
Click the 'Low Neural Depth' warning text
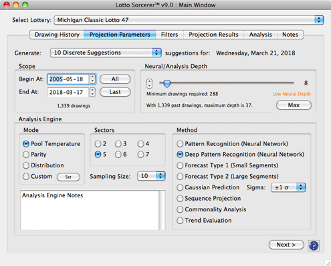[x=292, y=94]
